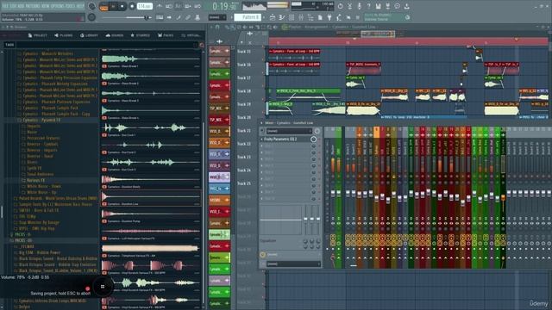
Task: Click the view channel rack icon
Action: tap(292, 17)
